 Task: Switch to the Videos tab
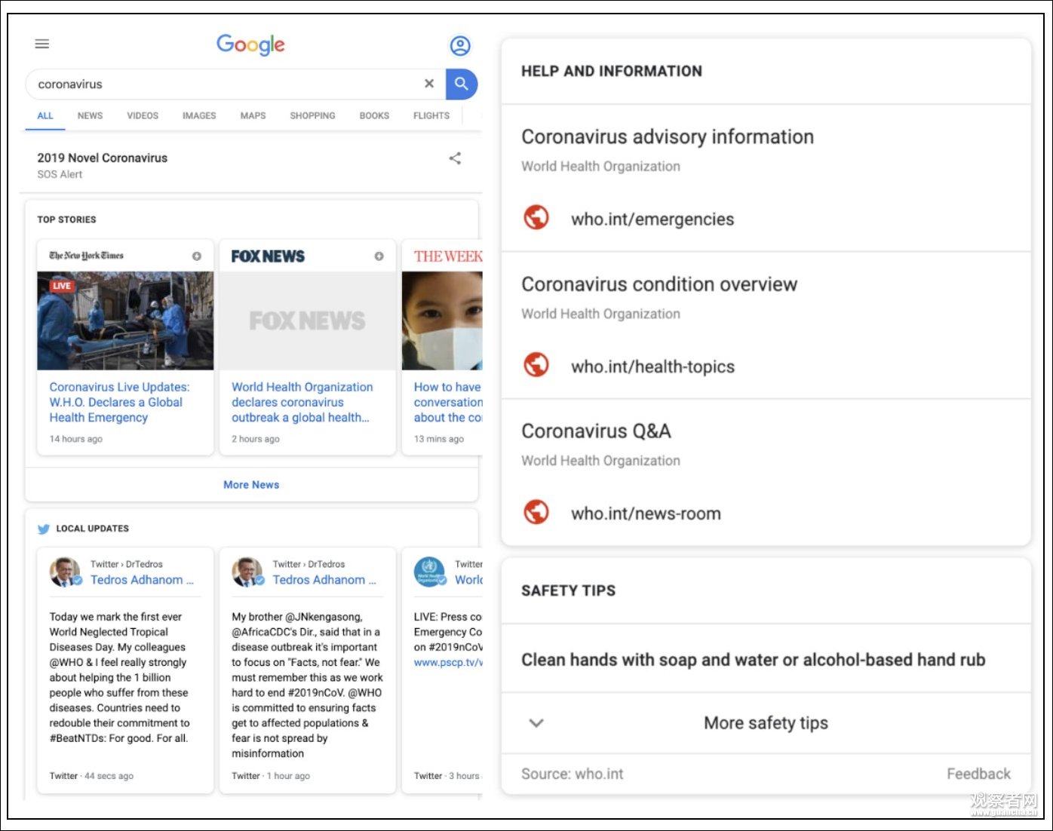coord(143,115)
